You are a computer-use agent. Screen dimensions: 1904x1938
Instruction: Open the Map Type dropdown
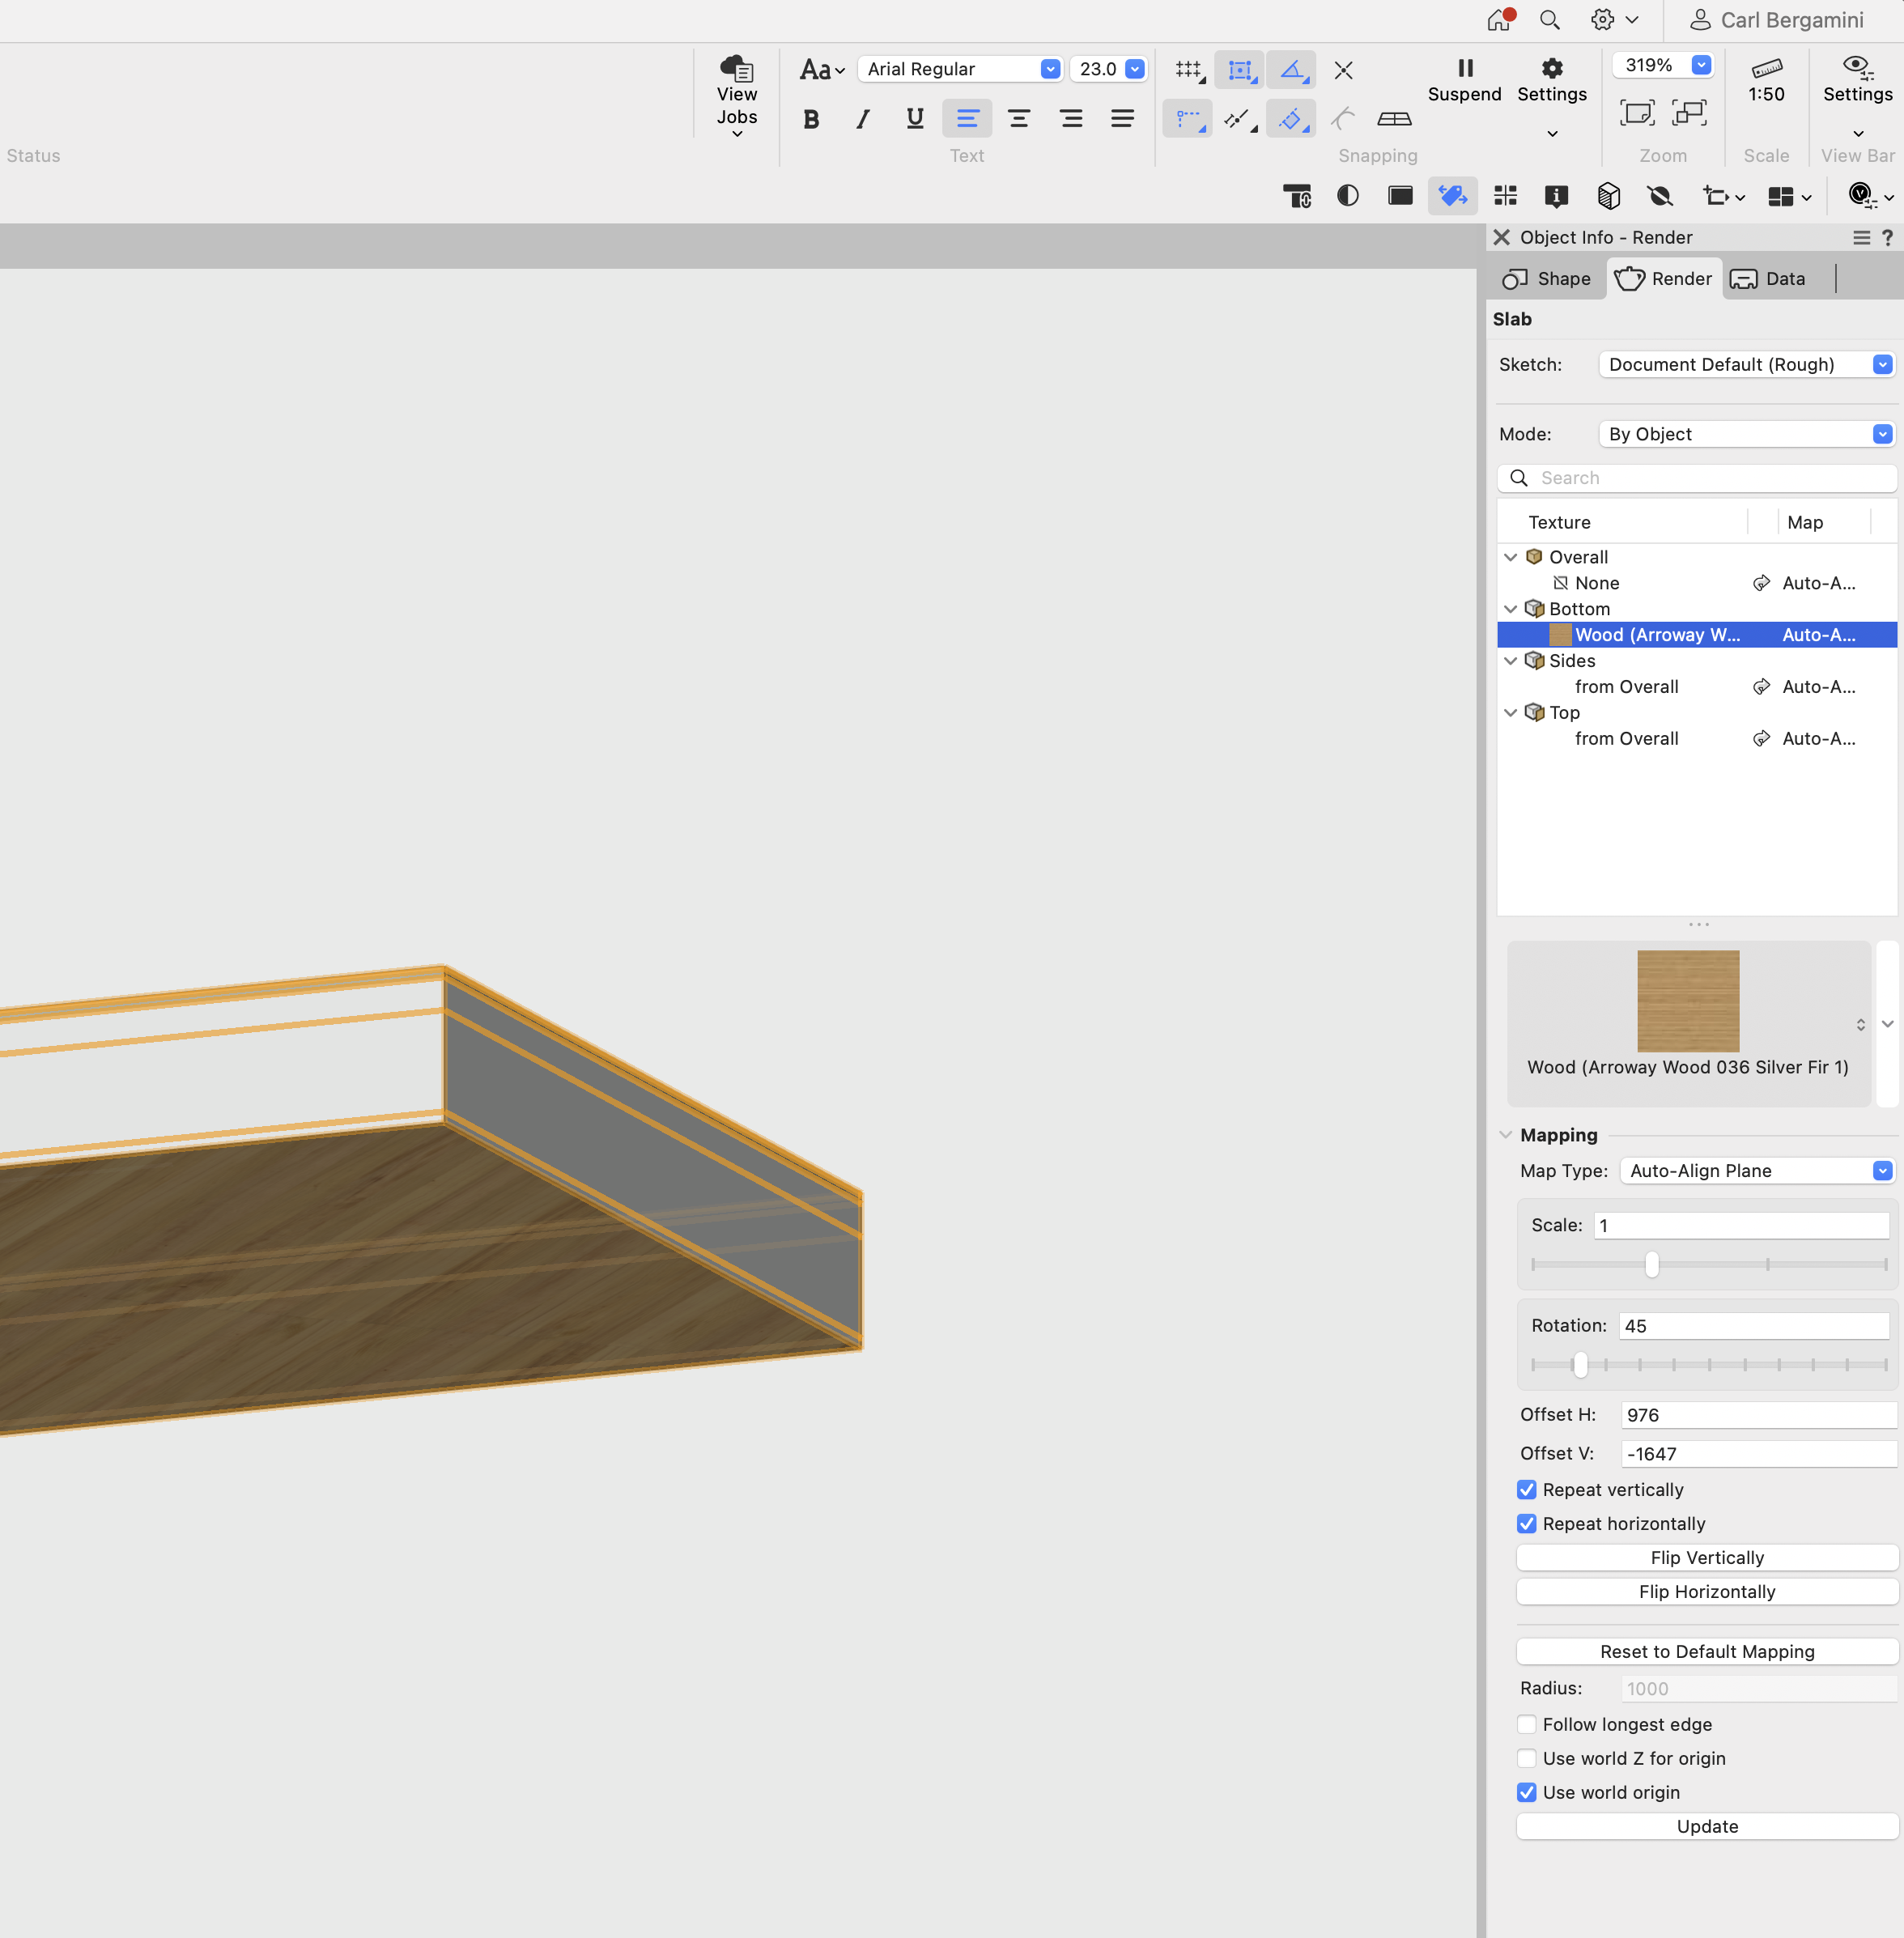tap(1756, 1170)
